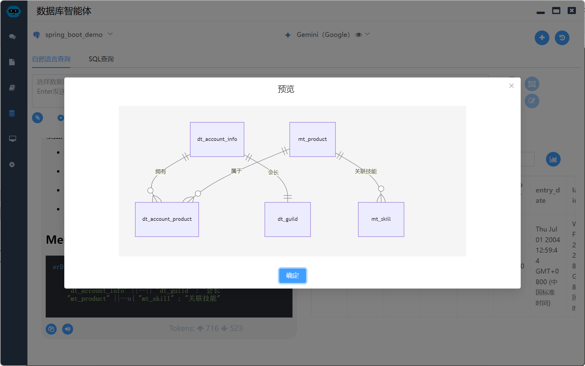Click the Thu Jul 01 2004 date cell
Screen dimensions: 585x366
coord(548,266)
